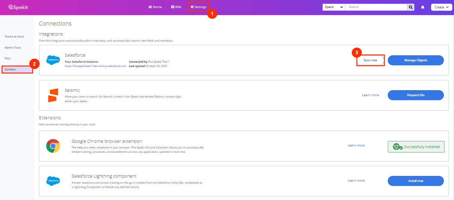Open the Create dropdown

tap(442, 7)
